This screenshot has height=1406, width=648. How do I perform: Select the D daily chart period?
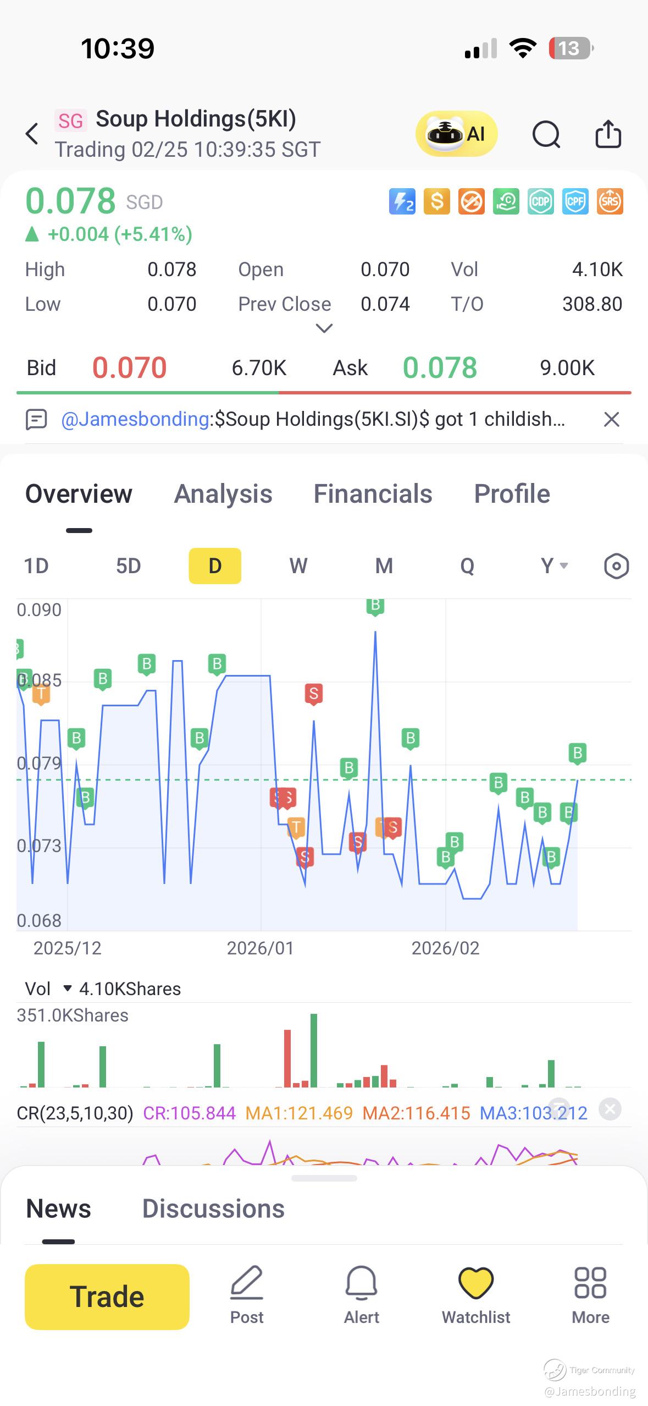pos(215,565)
